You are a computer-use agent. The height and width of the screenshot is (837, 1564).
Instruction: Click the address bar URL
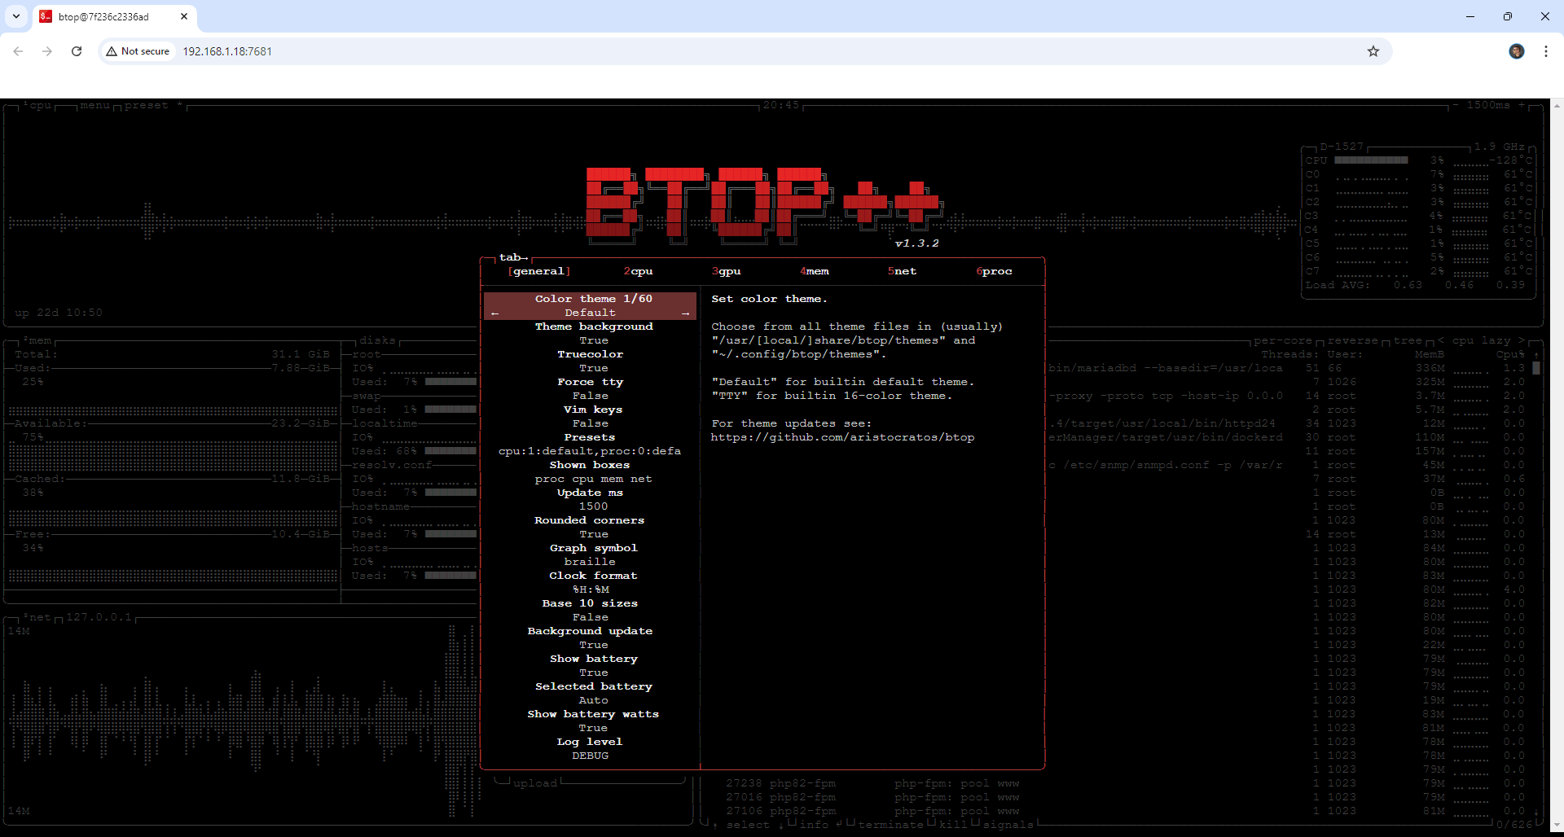pos(227,51)
